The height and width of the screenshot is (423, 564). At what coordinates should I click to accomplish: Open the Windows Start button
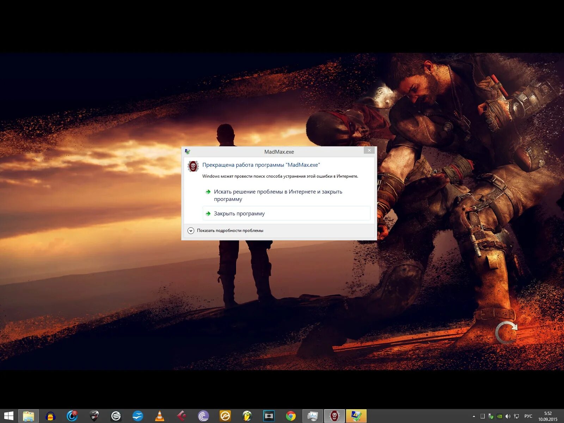coord(8,416)
